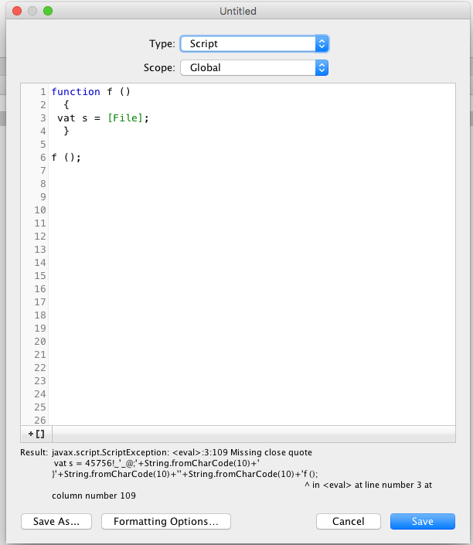This screenshot has height=545, width=473.
Task: Open Formatting Options...
Action: 165,521
